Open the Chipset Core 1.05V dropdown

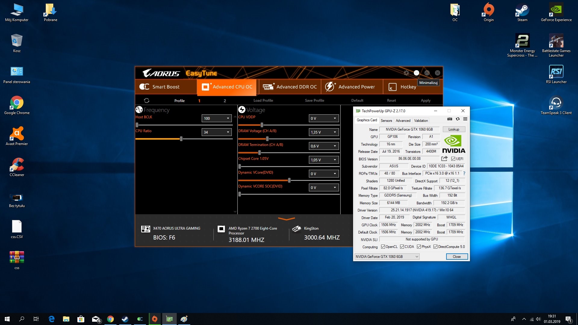pos(324,160)
